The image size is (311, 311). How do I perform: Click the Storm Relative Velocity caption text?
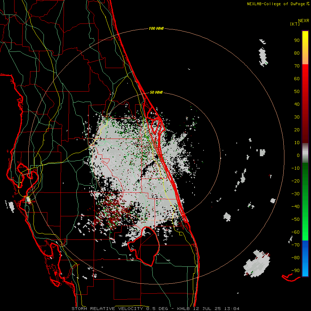155,309
